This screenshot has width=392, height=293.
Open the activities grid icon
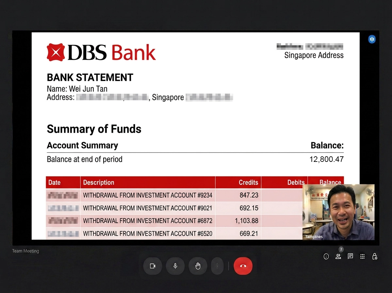pyautogui.click(x=362, y=256)
